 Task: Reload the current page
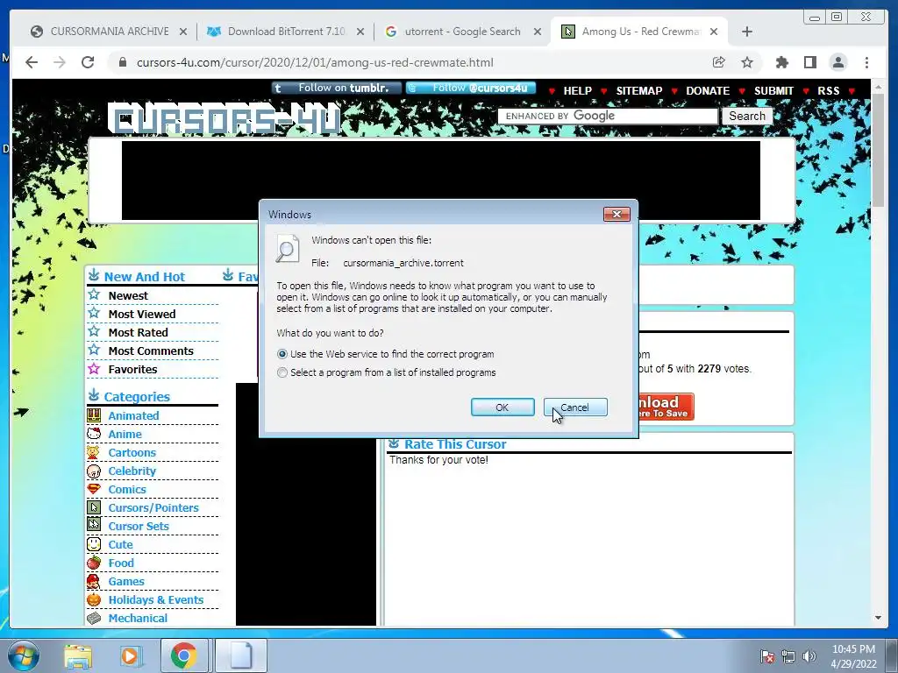(88, 62)
